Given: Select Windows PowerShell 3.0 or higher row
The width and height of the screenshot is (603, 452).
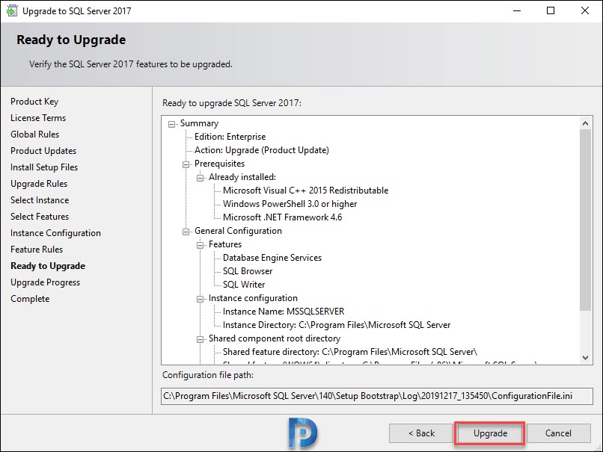Looking at the screenshot, I should click(x=290, y=204).
